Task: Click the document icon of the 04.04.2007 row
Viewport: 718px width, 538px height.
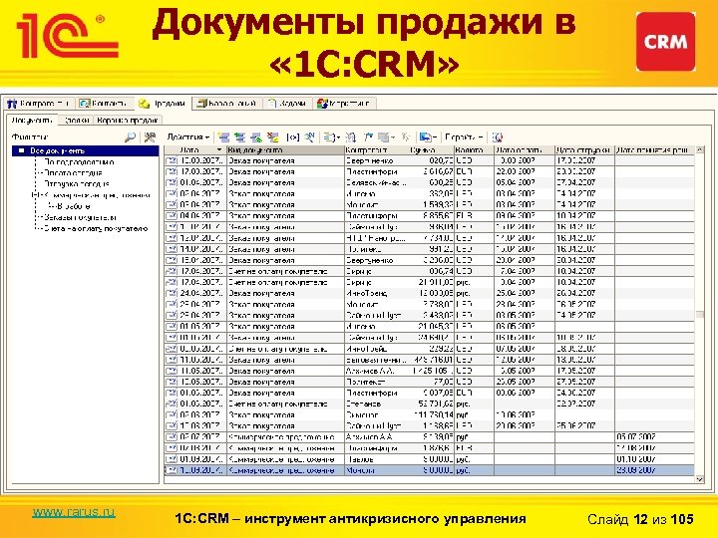Action: (x=171, y=215)
